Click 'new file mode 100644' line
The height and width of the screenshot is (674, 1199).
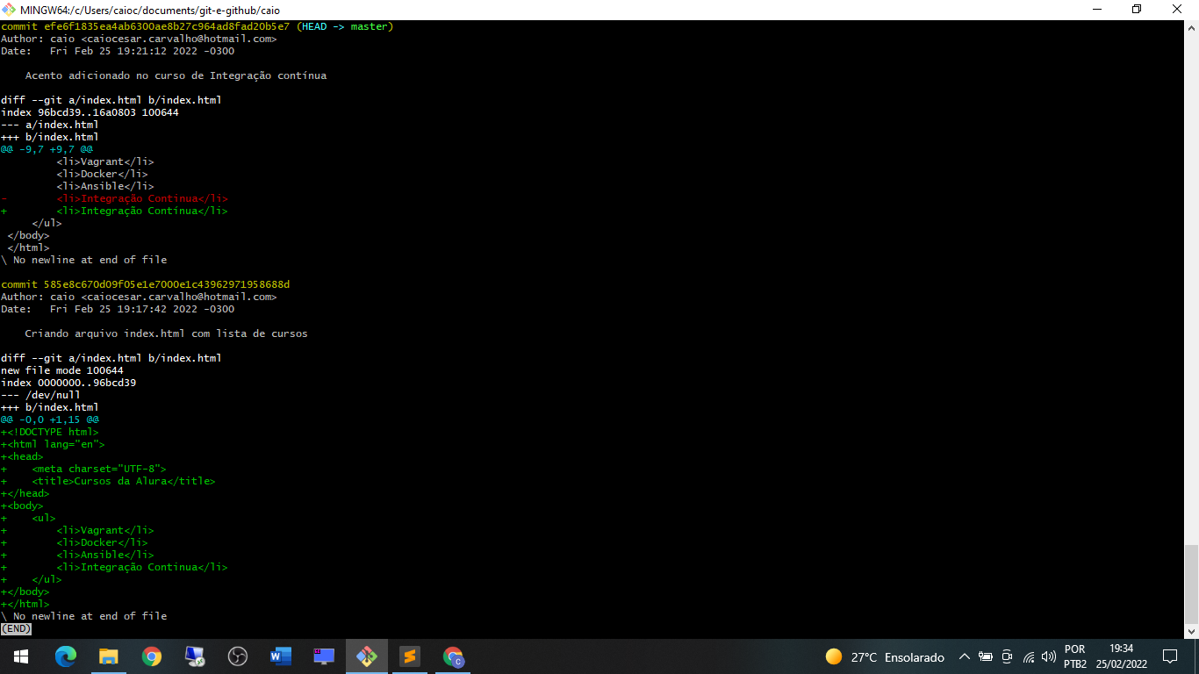click(62, 370)
